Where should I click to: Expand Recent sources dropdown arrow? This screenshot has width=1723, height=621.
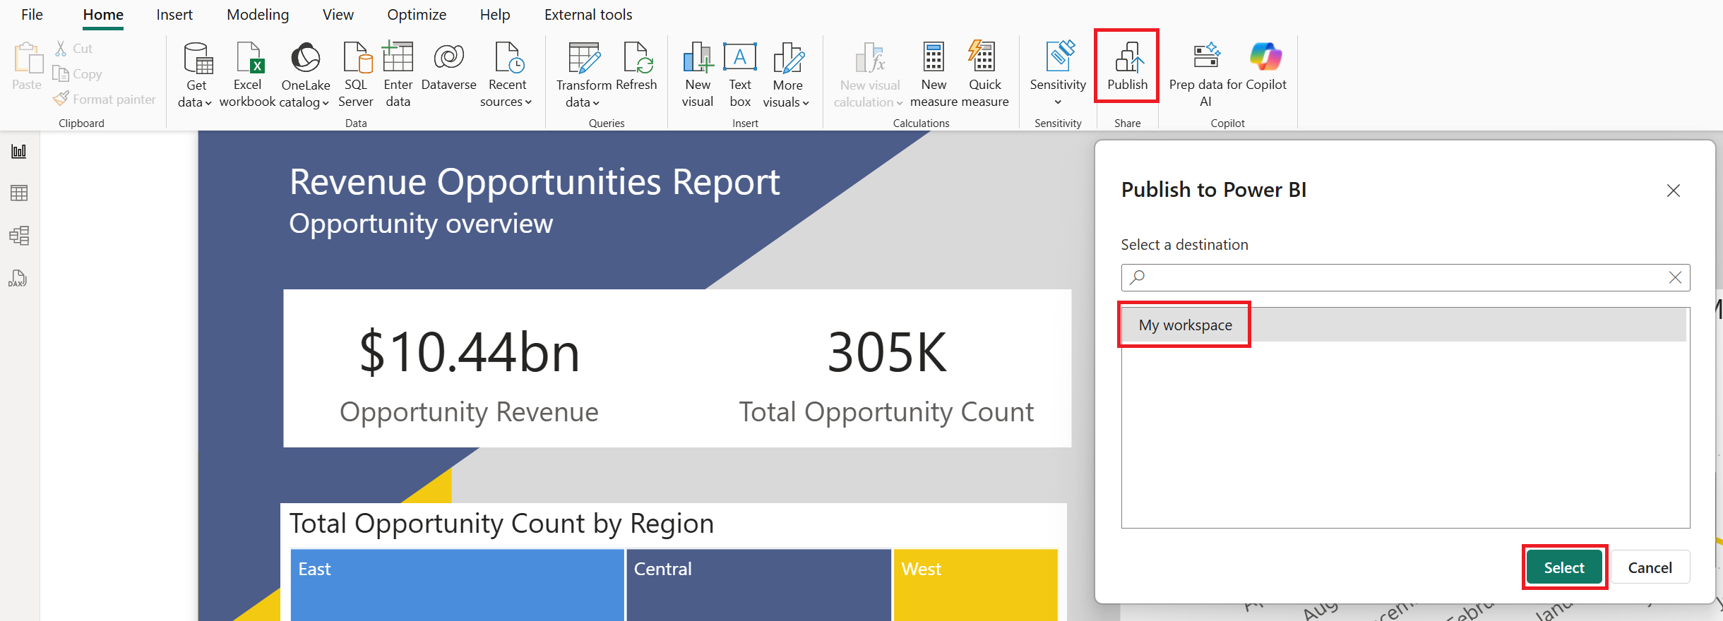(x=528, y=102)
